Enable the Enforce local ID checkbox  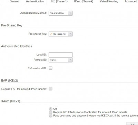51,68
